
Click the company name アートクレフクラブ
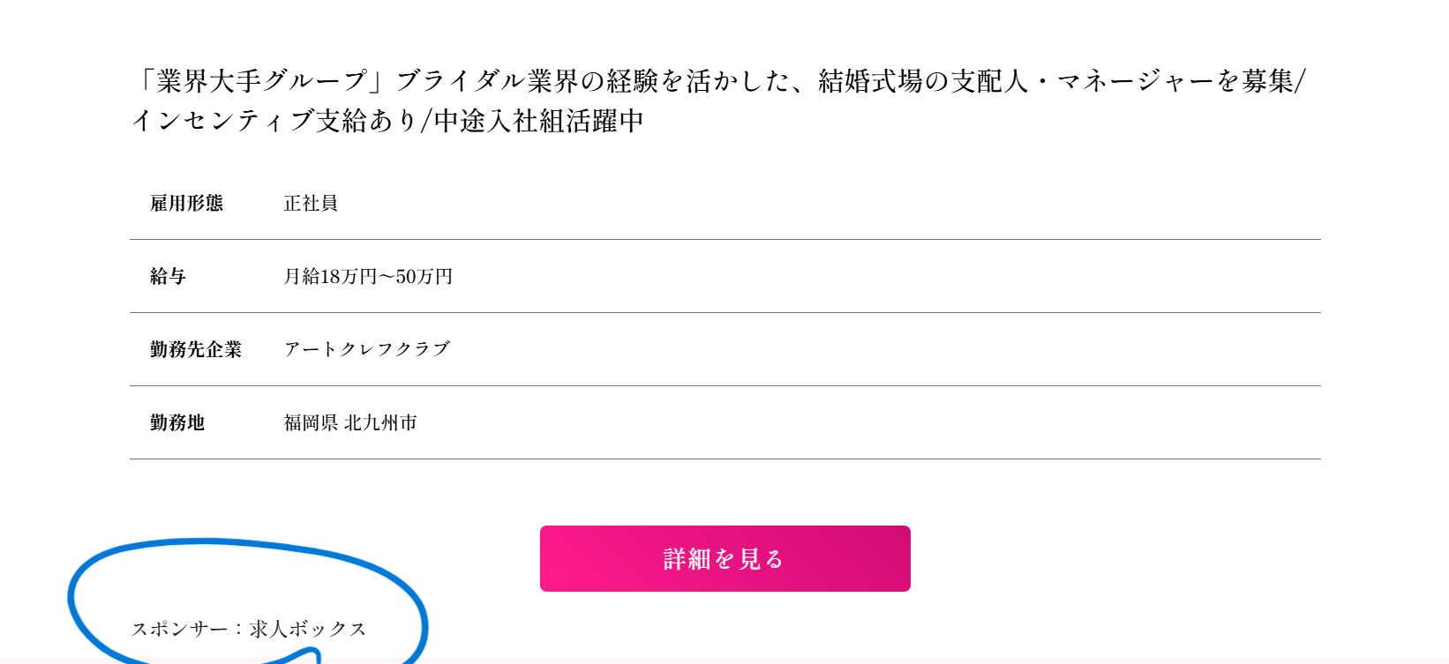pyautogui.click(x=367, y=349)
